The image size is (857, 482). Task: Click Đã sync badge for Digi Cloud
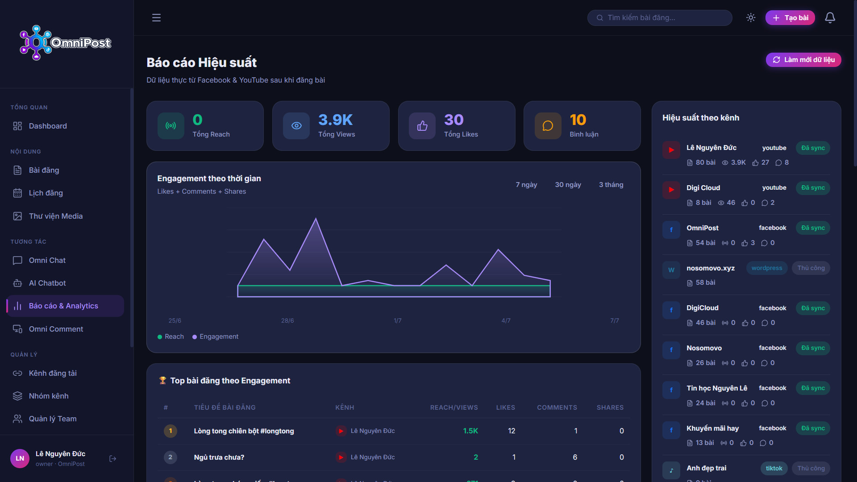pos(813,188)
